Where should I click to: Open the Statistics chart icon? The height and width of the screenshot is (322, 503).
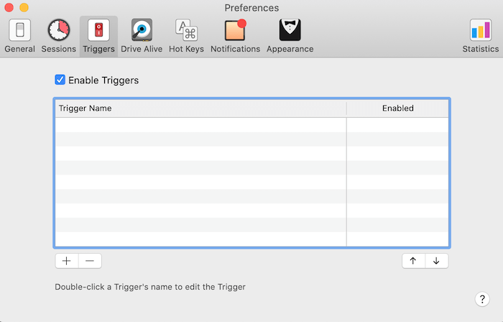[481, 30]
